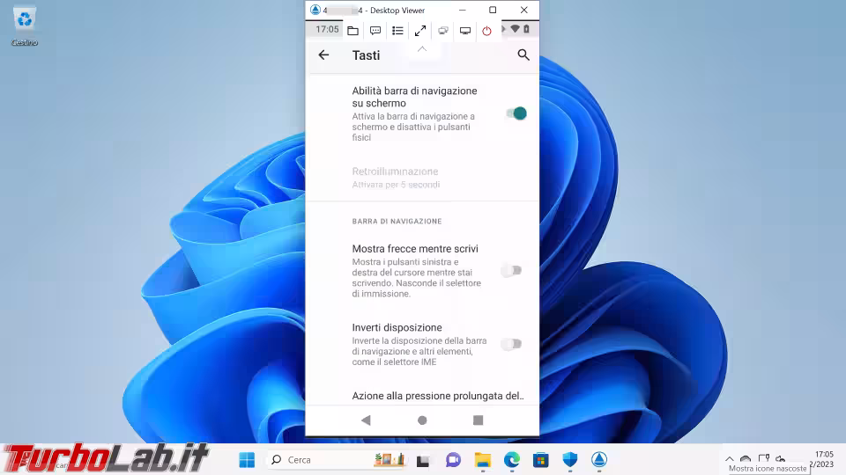This screenshot has height=475, width=846.
Task: Launch Microsoft Edge from the taskbar
Action: pyautogui.click(x=511, y=460)
